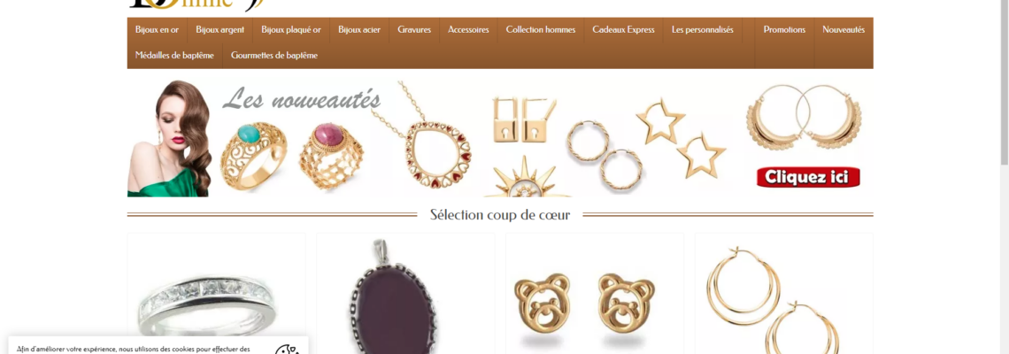This screenshot has width=1009, height=354.
Task: Open the Nouveautés link
Action: point(843,29)
